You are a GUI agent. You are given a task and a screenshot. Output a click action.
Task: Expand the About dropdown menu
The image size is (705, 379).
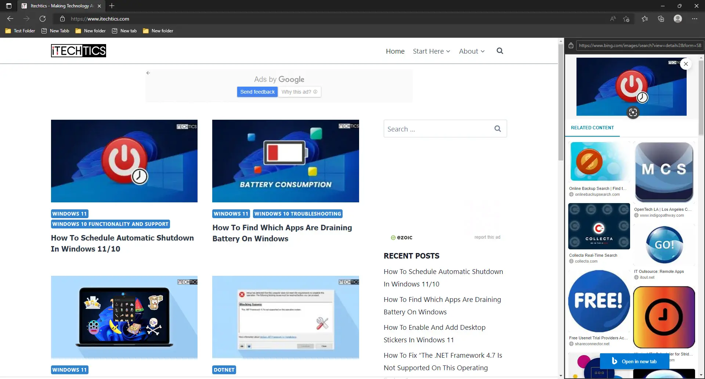click(472, 51)
